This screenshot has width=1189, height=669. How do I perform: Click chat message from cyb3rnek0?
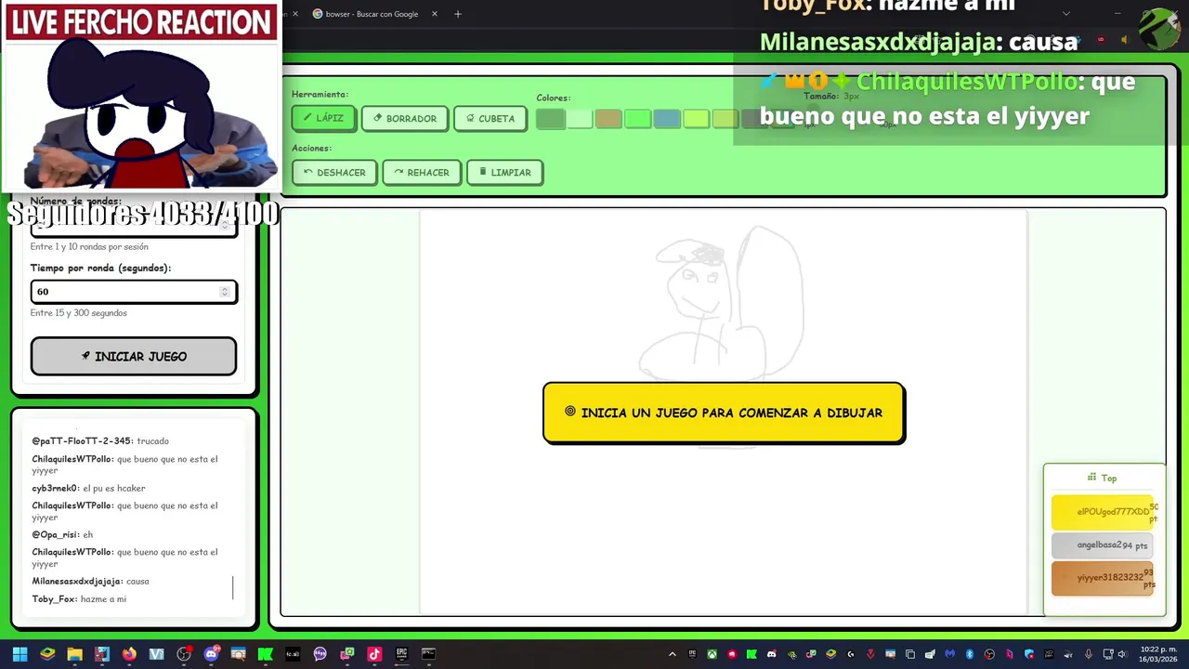tap(88, 488)
